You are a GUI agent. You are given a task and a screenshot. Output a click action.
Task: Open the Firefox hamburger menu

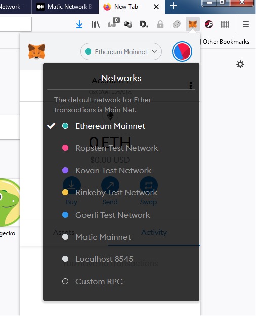[246, 24]
